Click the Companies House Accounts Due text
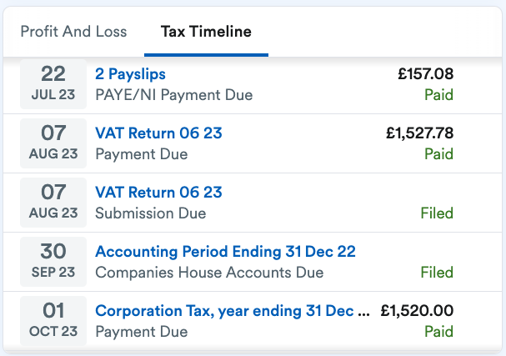 [x=209, y=273]
